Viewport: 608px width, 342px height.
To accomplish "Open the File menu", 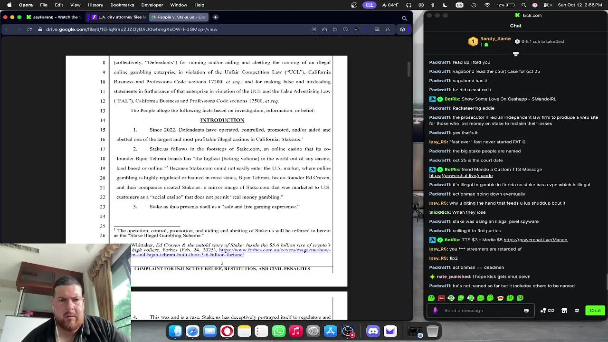I will coord(44,5).
